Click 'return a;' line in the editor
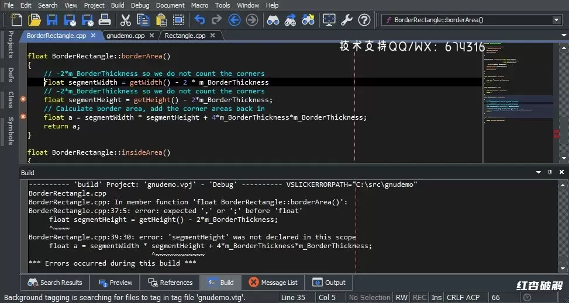The image size is (569, 303). click(61, 126)
